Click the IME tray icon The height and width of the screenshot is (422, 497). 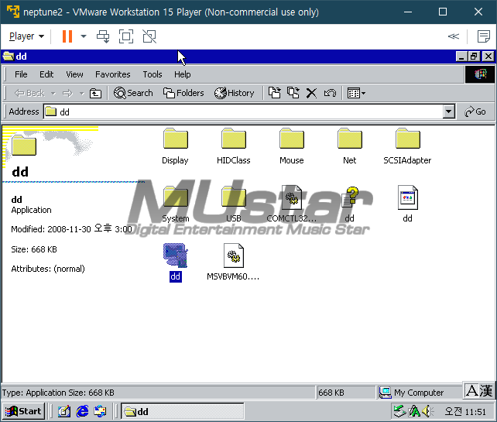click(x=414, y=411)
